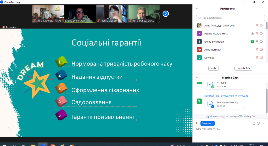This screenshot has height=146, width=268.
Task: Toggle muted microphone icon for Deyneka
Action: pos(257,58)
